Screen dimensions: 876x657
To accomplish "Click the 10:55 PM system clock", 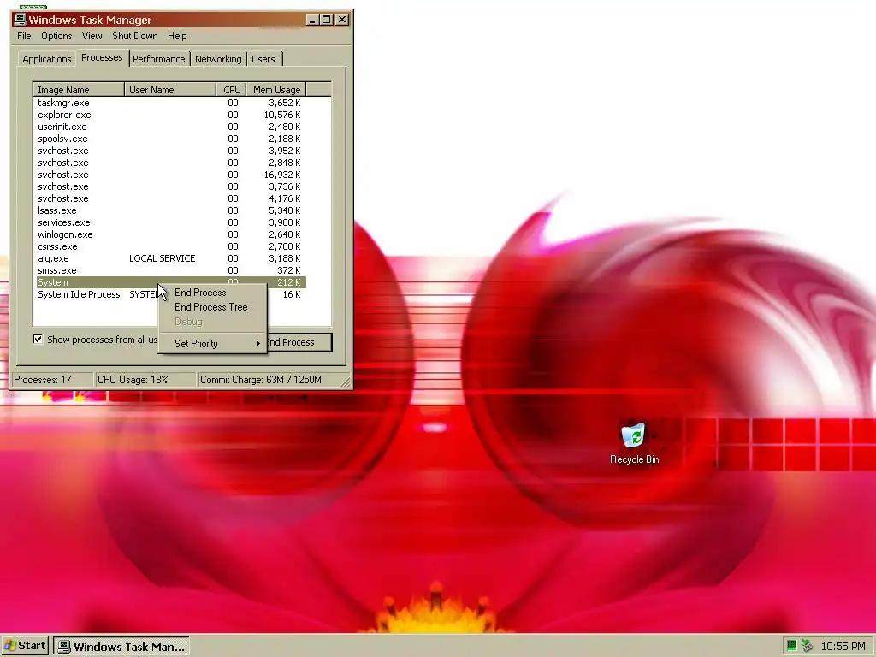I will coord(843,647).
